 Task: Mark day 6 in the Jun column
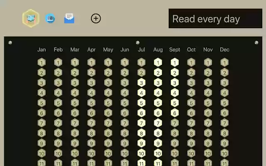pos(125,113)
